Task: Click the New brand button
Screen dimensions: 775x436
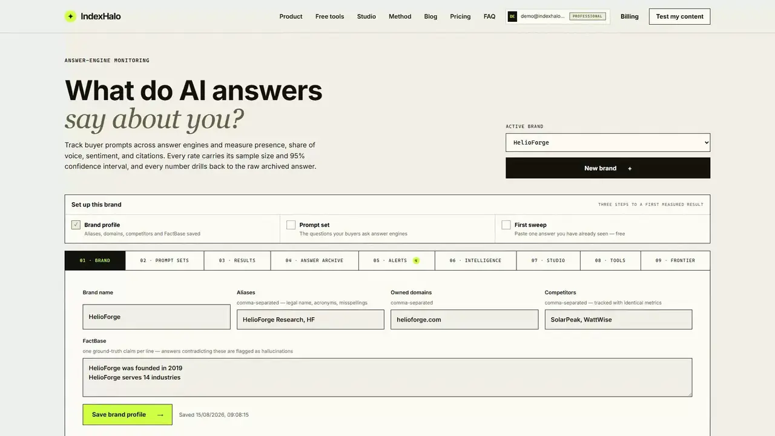Action: click(608, 168)
